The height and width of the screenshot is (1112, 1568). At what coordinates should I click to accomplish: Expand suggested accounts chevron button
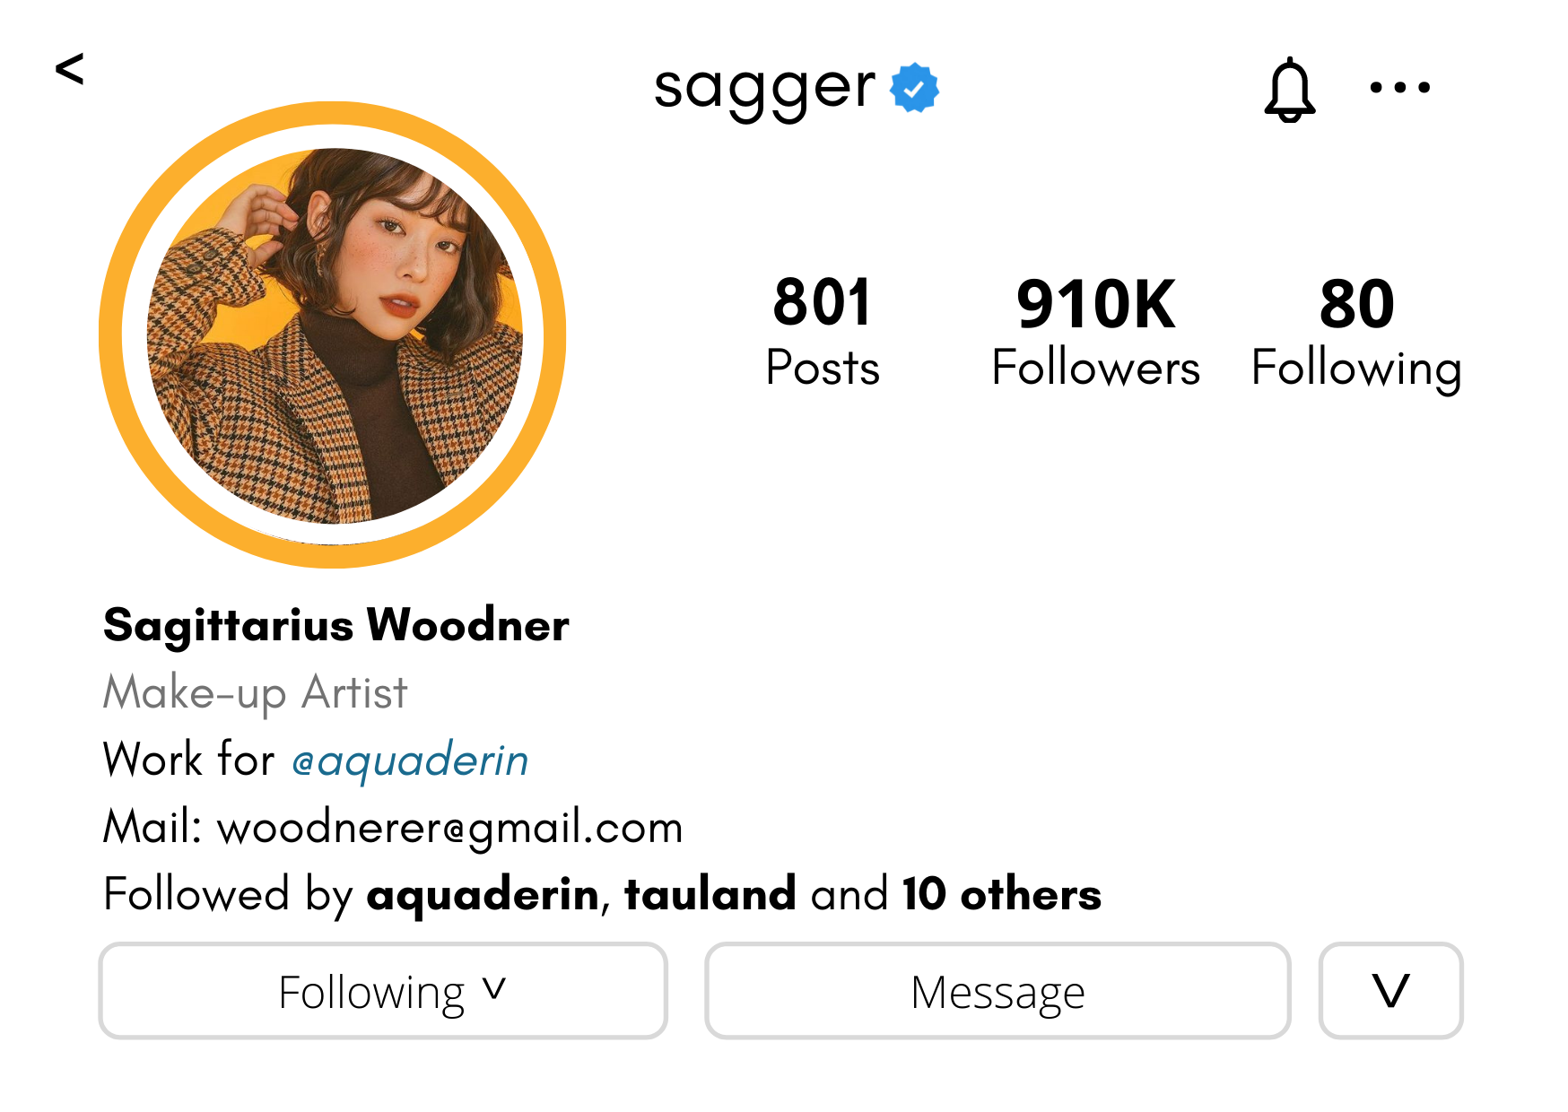1390,991
